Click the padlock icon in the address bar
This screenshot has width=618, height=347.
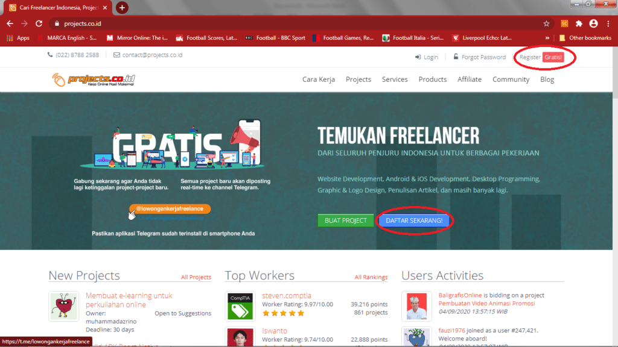point(57,23)
